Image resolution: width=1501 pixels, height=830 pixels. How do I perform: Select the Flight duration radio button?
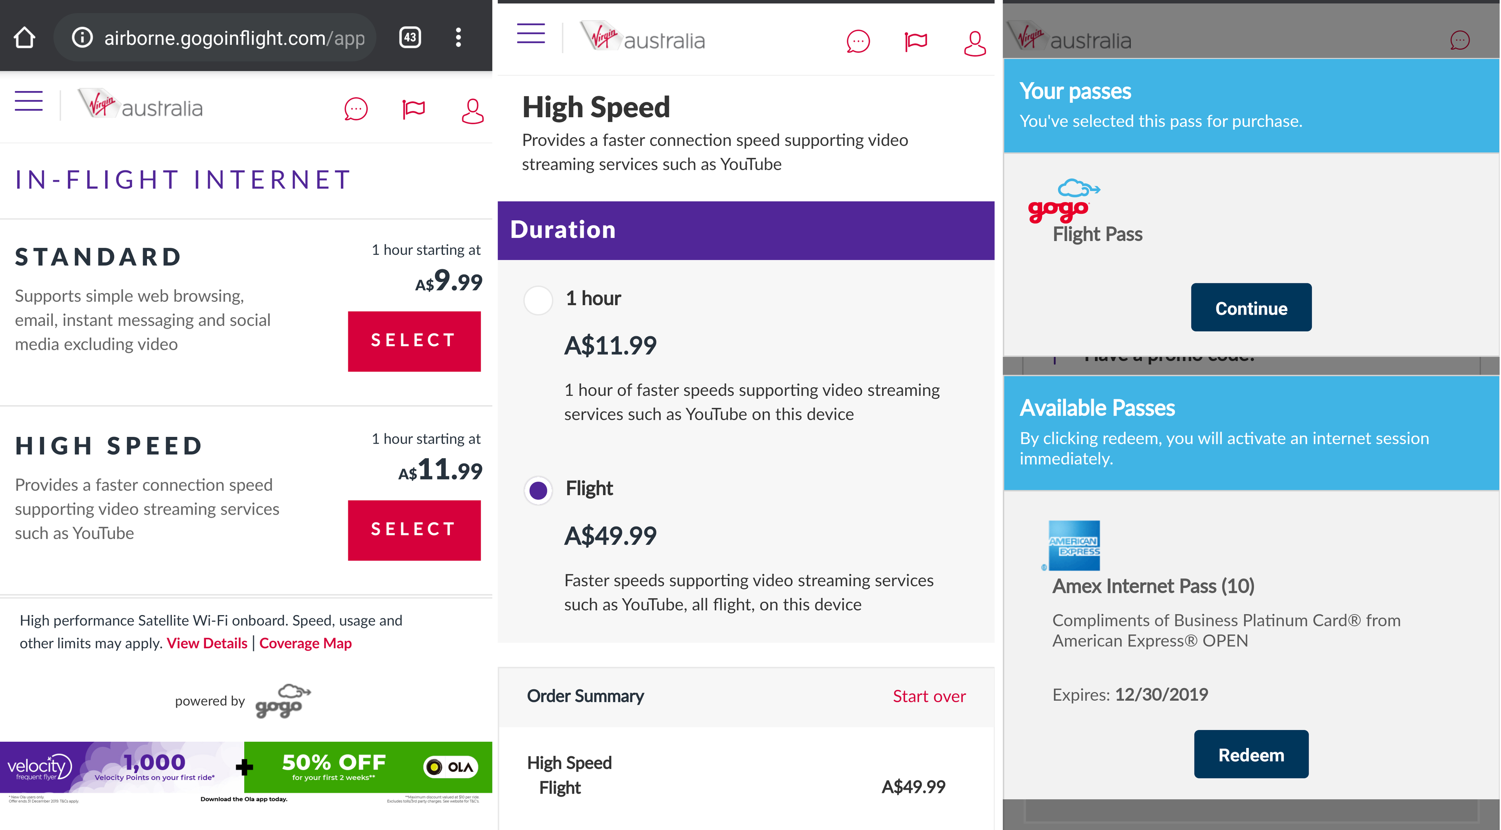(538, 490)
